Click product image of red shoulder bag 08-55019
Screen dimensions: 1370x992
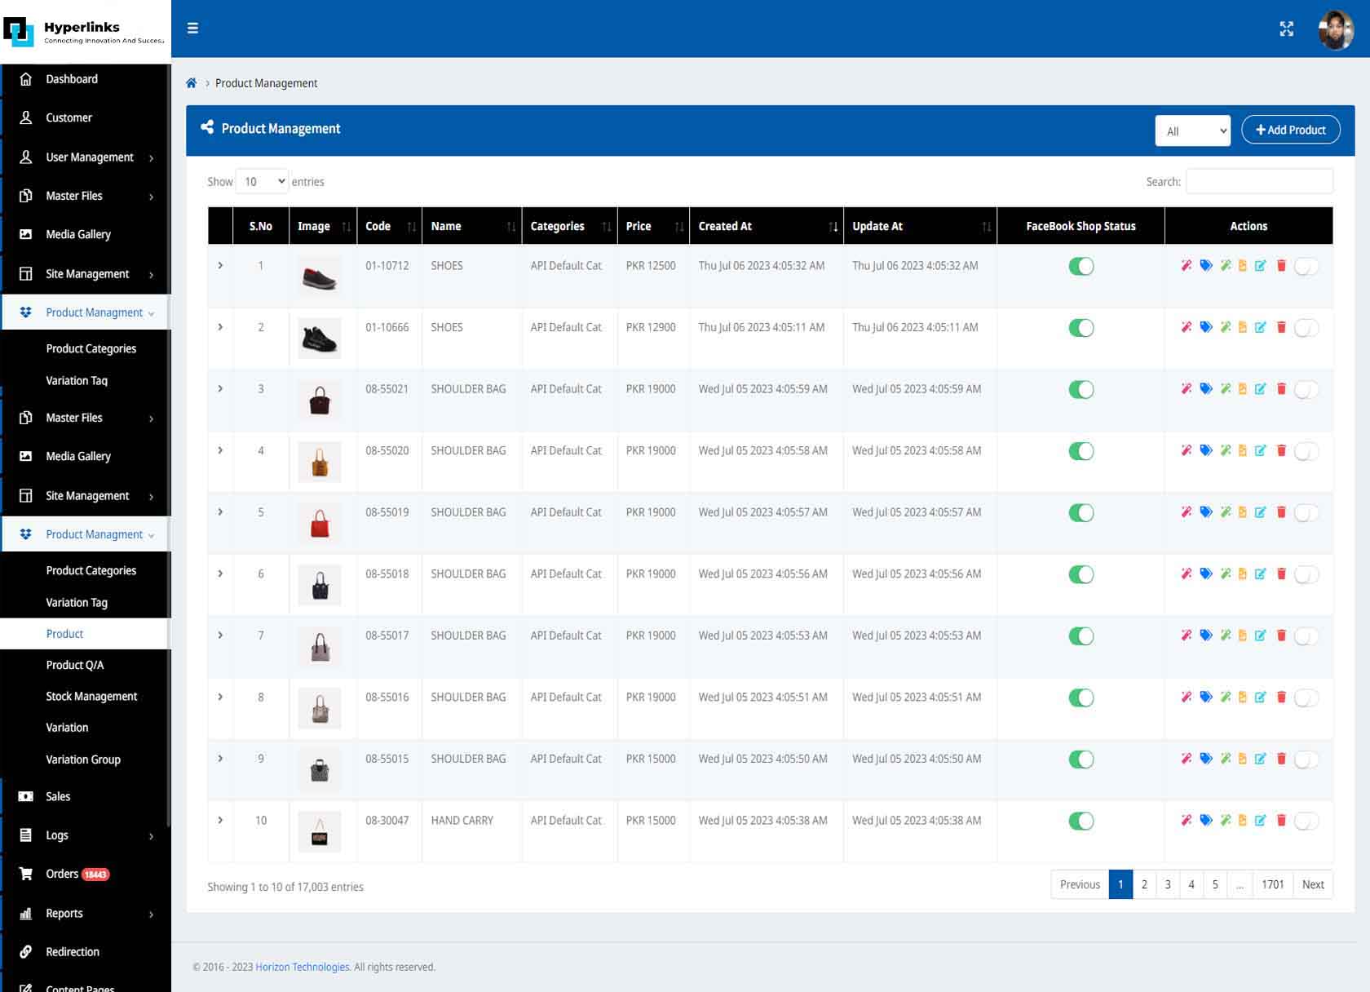click(x=320, y=524)
